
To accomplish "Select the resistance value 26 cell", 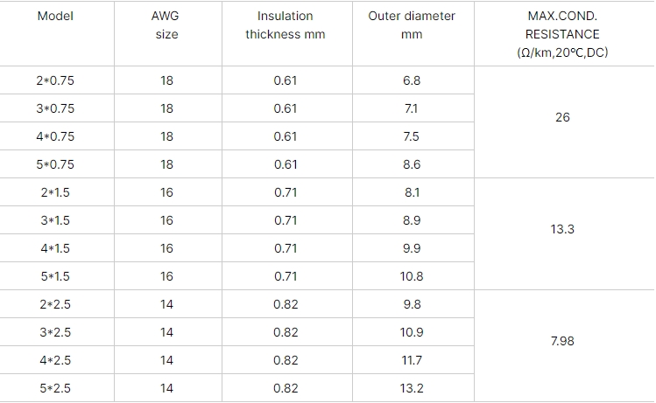I will click(x=564, y=122).
